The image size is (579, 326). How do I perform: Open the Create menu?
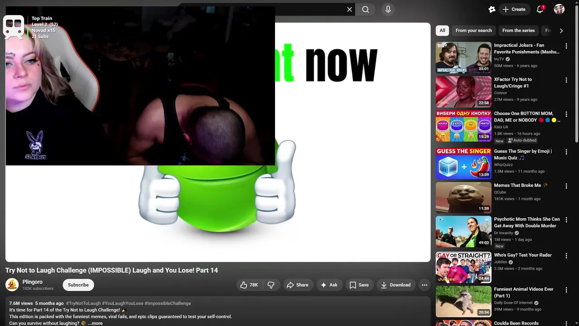coord(514,10)
